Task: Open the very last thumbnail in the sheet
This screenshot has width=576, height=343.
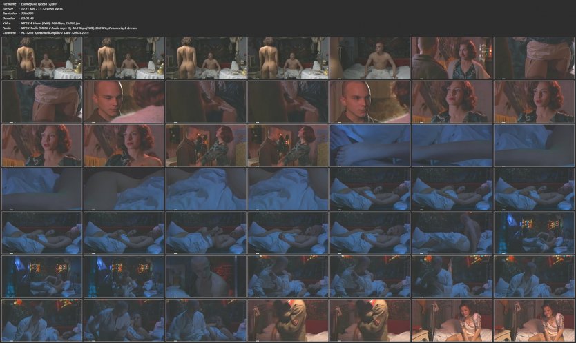Action: [534, 320]
